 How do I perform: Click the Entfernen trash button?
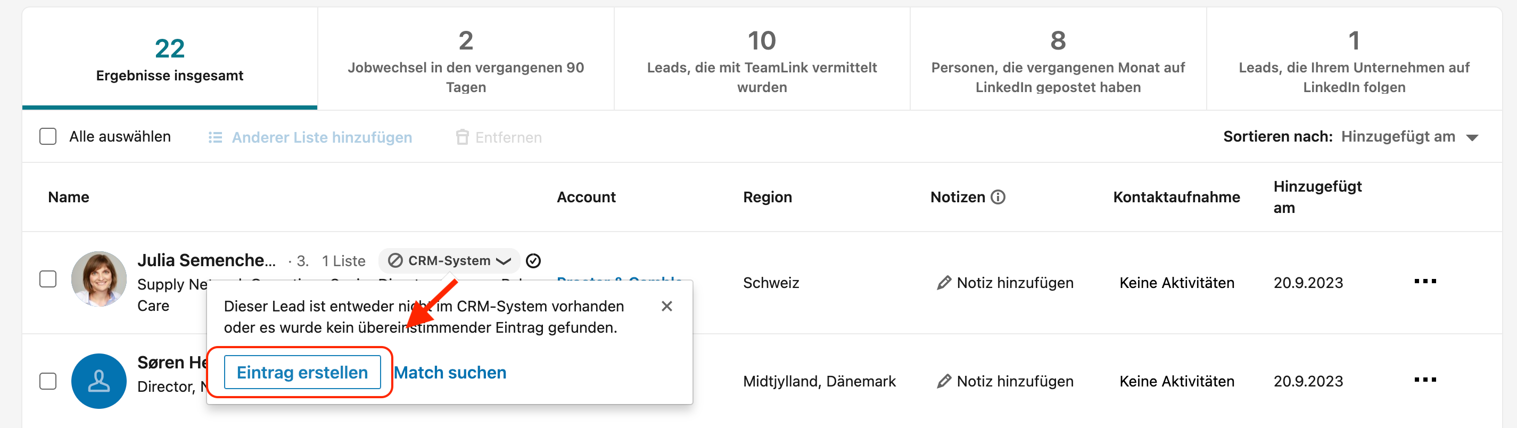498,137
